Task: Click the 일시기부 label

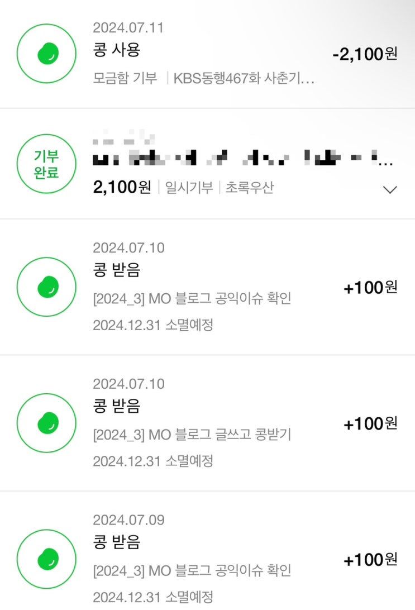Action: (x=189, y=188)
